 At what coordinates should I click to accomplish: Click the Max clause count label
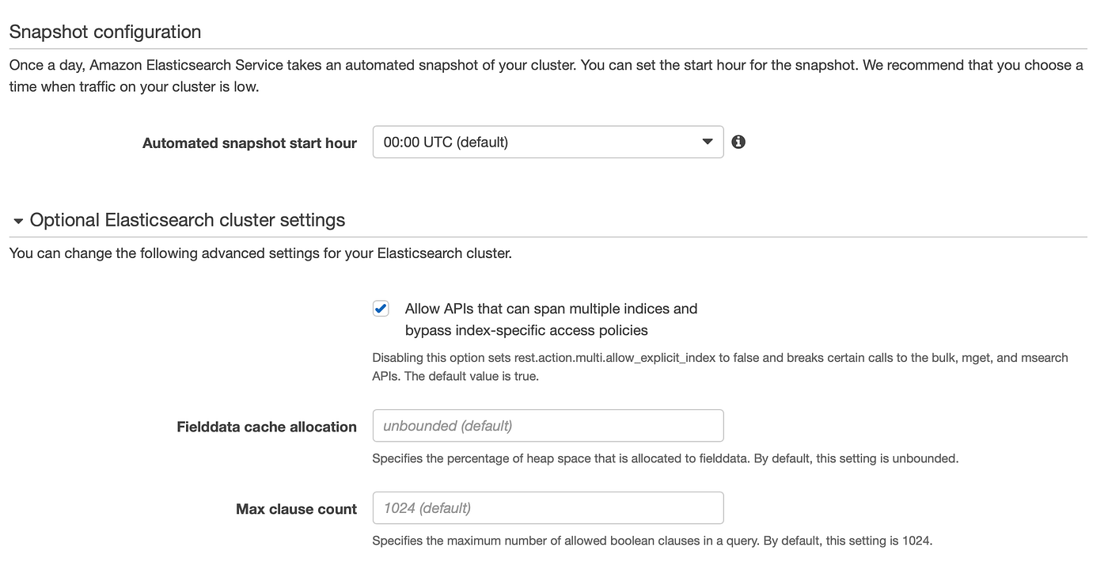point(296,509)
